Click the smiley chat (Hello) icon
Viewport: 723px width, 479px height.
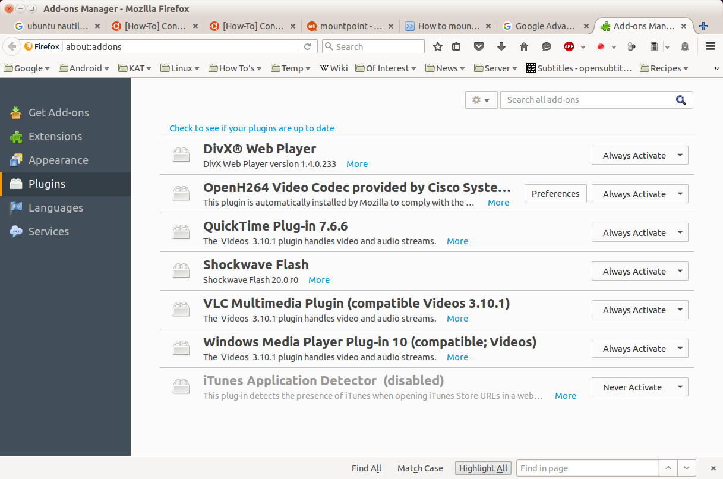(547, 46)
